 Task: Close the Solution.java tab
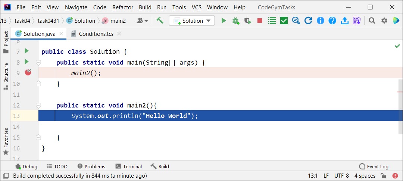coord(61,34)
